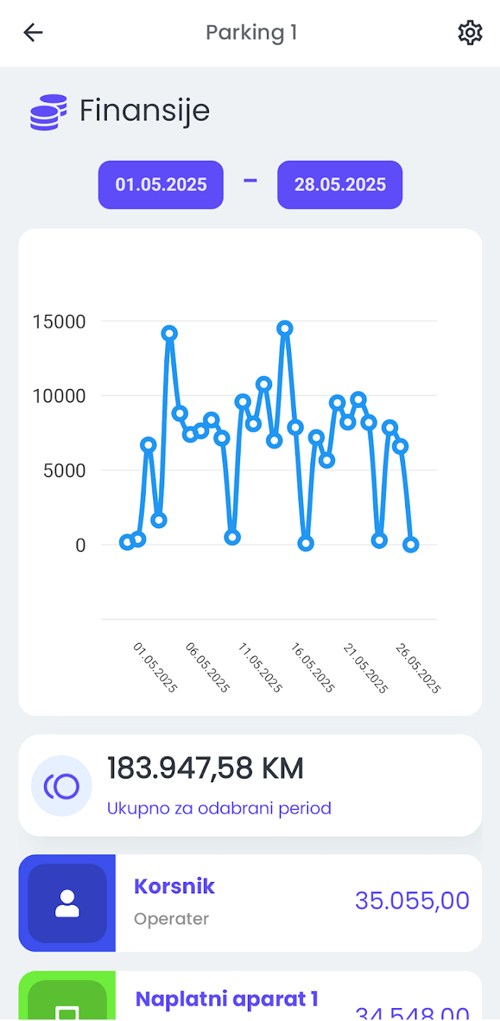
Task: Tap the currency icon beside total amount
Action: [62, 786]
